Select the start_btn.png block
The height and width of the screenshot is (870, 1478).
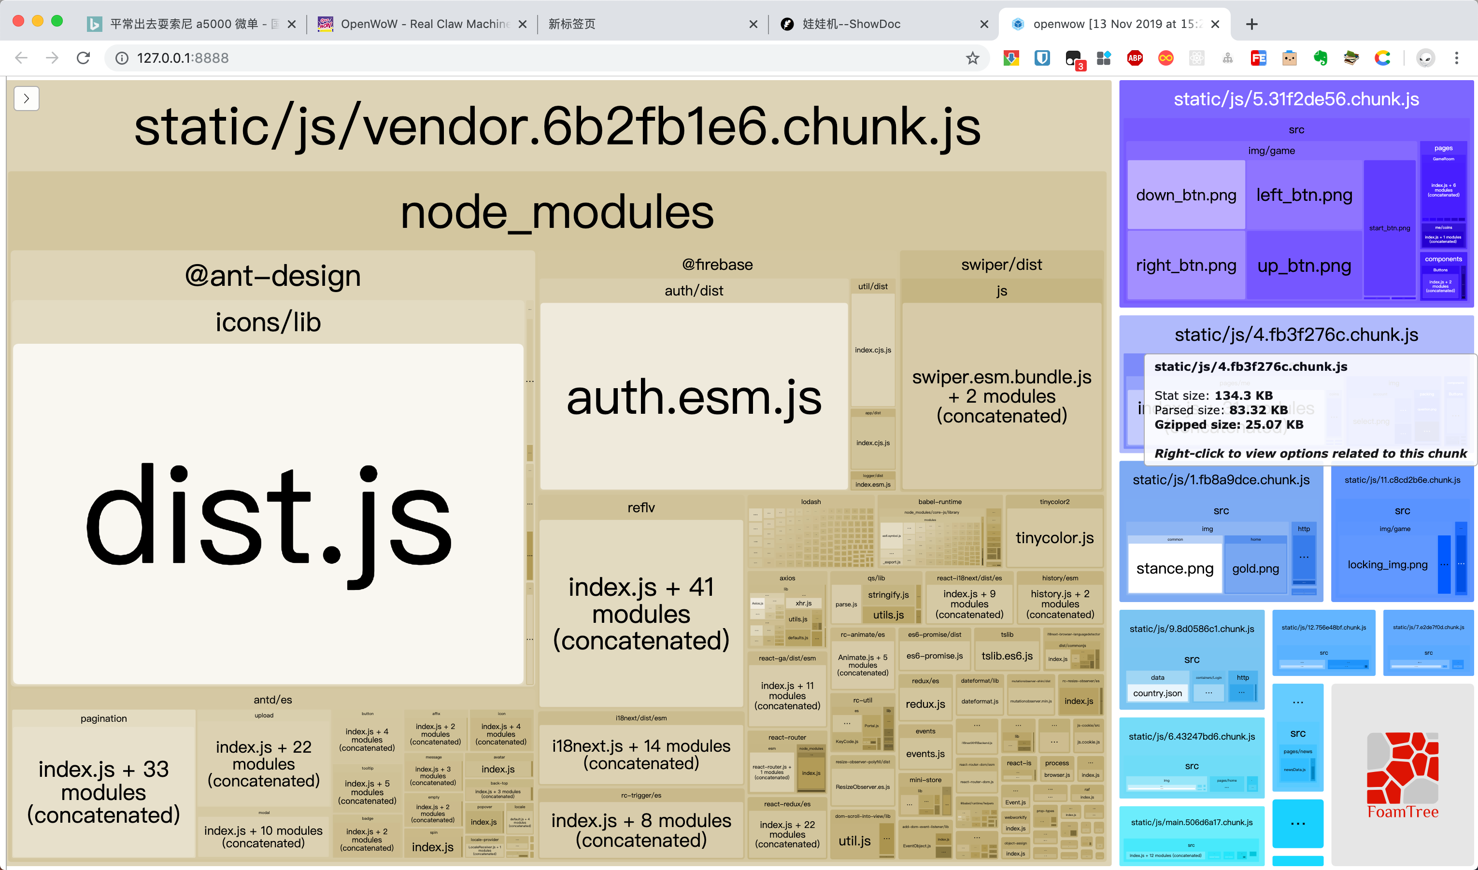click(1390, 228)
